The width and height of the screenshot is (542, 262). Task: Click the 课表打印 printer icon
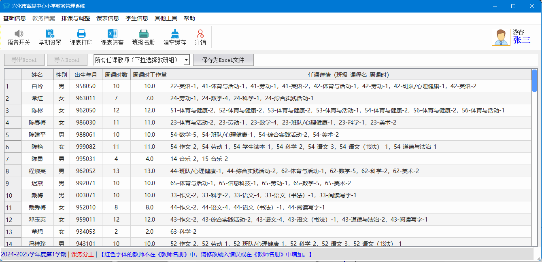81,34
